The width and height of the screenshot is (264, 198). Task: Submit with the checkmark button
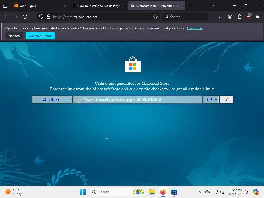tap(226, 100)
